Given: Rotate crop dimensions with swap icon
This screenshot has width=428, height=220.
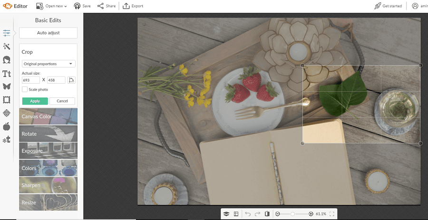Looking at the screenshot, I should 71,80.
